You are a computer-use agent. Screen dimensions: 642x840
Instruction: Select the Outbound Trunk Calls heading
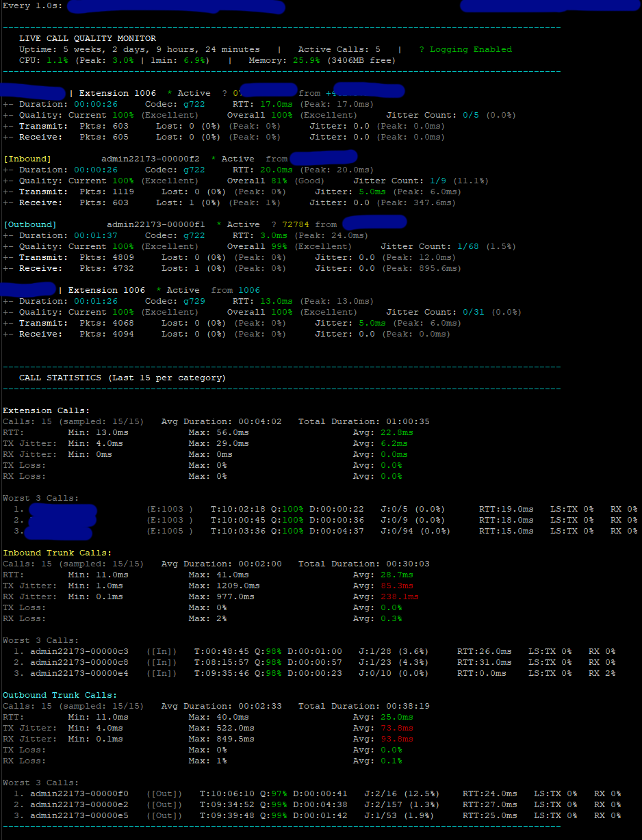point(60,695)
